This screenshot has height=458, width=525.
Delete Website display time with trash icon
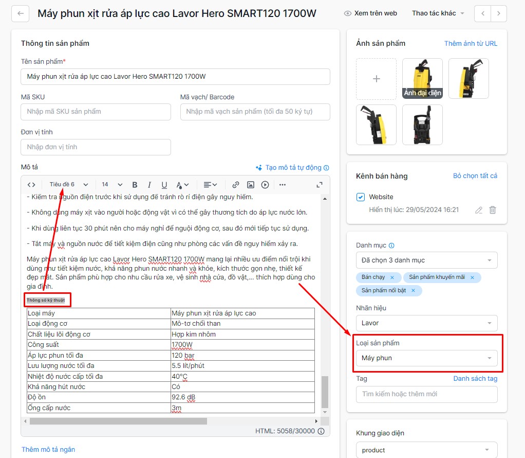493,210
